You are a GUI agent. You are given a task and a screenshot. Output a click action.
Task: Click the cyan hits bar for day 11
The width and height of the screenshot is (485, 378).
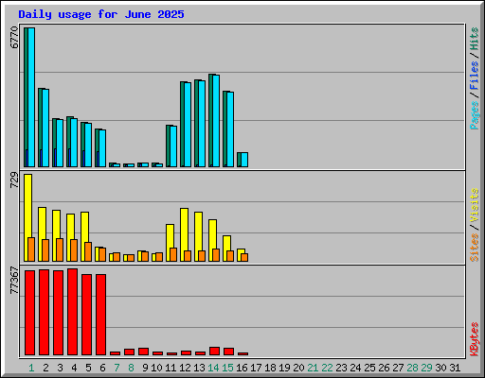pyautogui.click(x=173, y=146)
